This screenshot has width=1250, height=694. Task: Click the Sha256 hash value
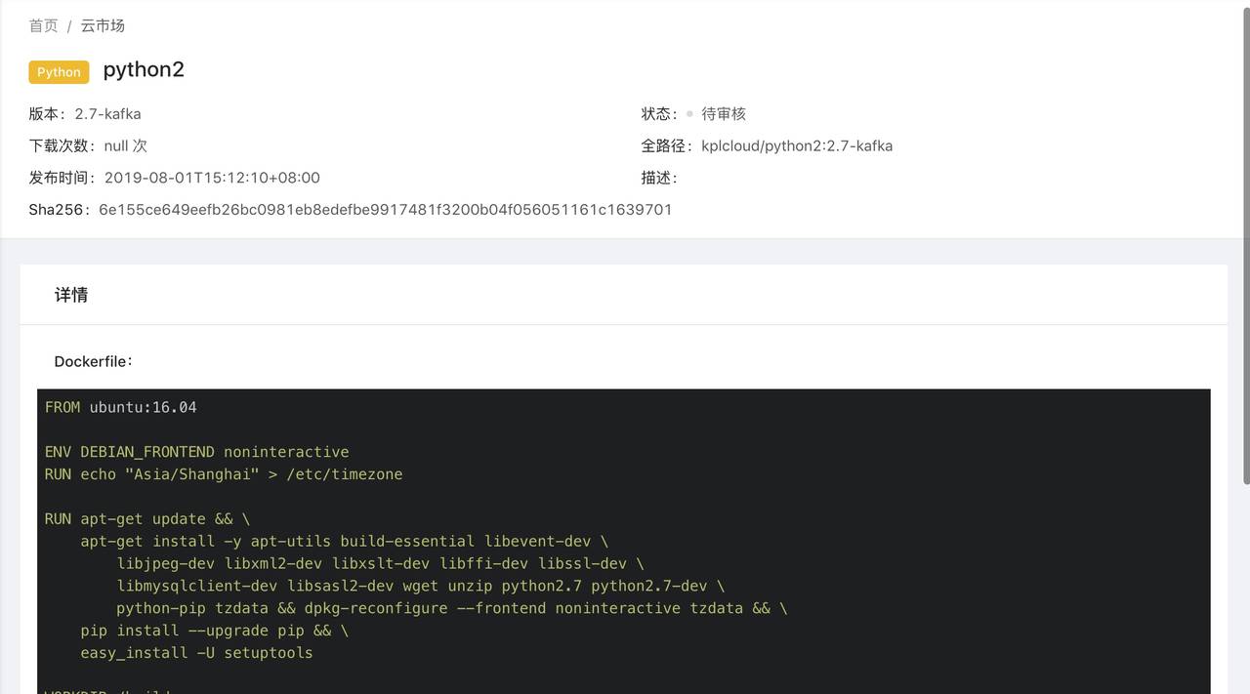pos(385,210)
